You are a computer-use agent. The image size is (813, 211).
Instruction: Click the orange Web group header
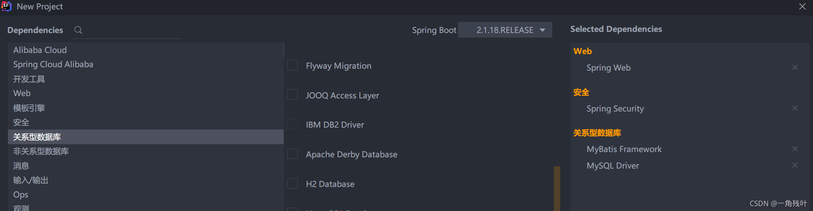point(582,51)
